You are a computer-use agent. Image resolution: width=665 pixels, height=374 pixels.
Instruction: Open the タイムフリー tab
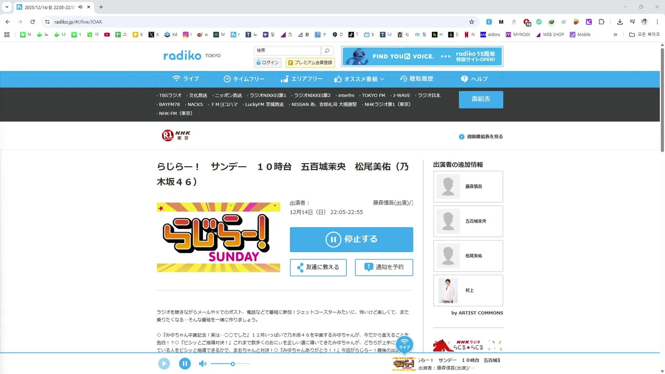point(244,79)
